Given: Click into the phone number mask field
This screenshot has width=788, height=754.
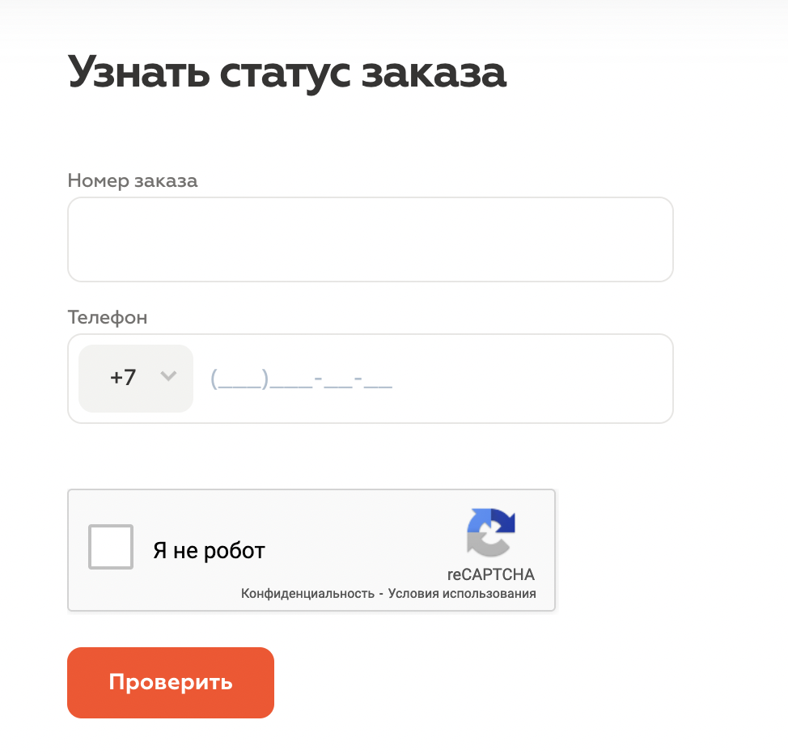Looking at the screenshot, I should [x=302, y=379].
